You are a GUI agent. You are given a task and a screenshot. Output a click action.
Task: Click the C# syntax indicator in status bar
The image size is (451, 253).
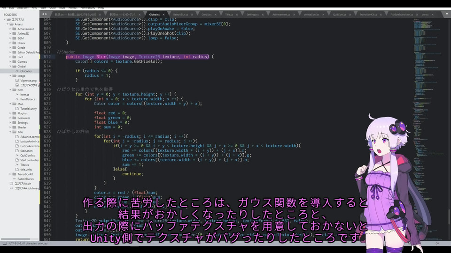pos(437,243)
